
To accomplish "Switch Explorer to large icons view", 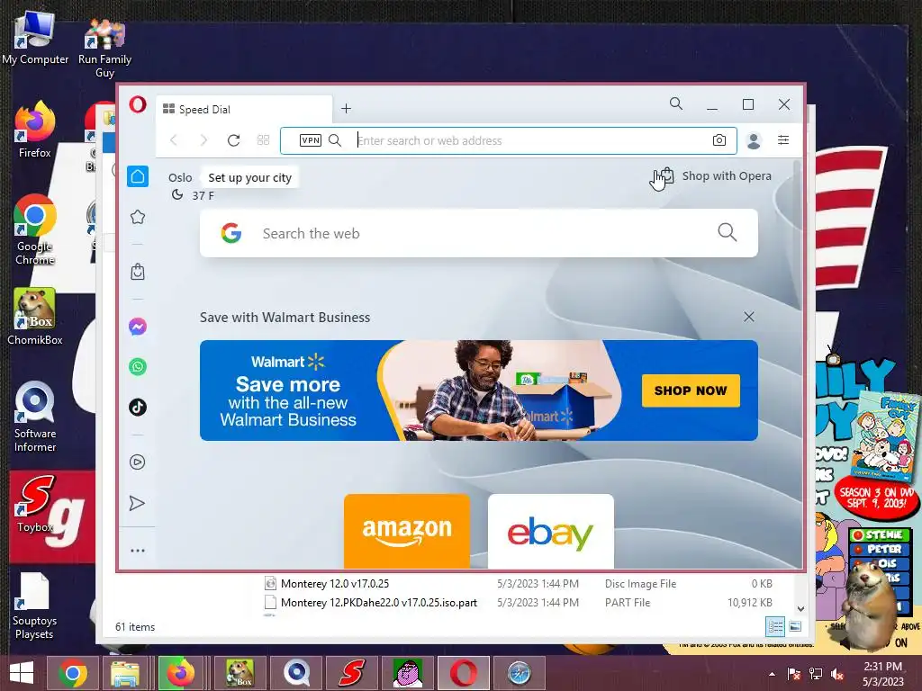I will point(795,626).
